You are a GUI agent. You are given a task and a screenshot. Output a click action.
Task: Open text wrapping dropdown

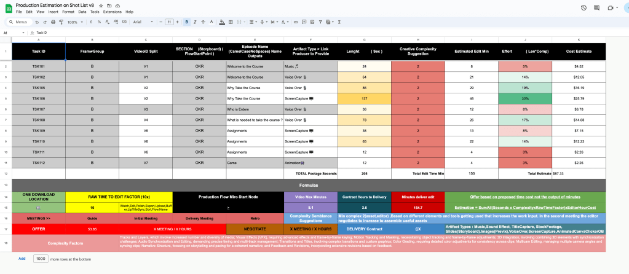tap(274, 22)
